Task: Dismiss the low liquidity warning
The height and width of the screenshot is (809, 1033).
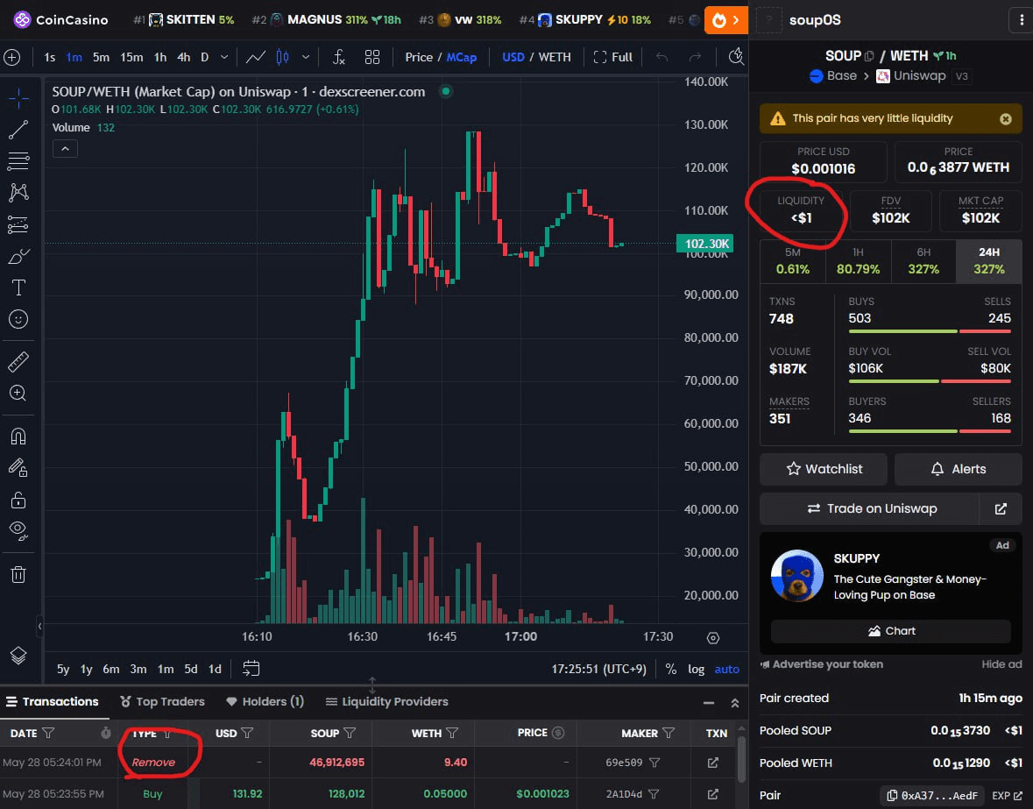Action: click(x=1005, y=119)
